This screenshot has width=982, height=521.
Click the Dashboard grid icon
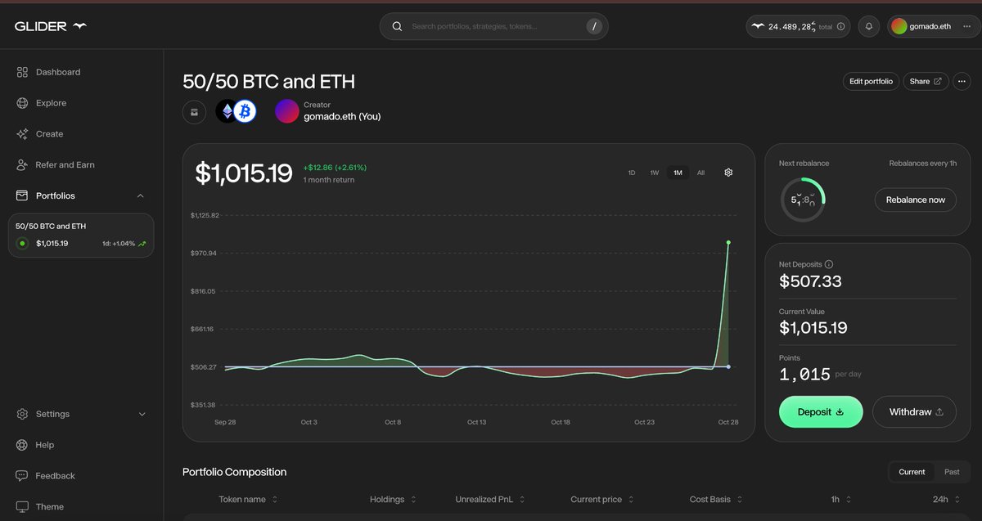[x=22, y=72]
